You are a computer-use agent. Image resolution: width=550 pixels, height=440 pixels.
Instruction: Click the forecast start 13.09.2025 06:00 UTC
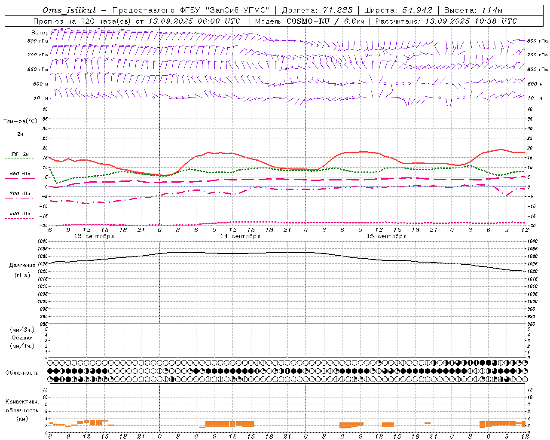click(x=194, y=21)
